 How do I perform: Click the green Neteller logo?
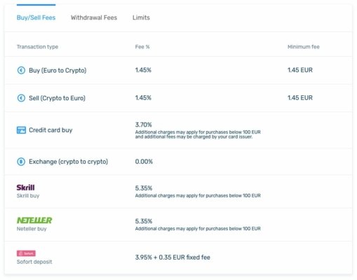34,220
